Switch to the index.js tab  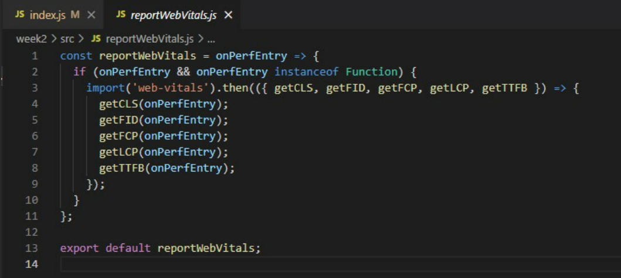click(55, 15)
